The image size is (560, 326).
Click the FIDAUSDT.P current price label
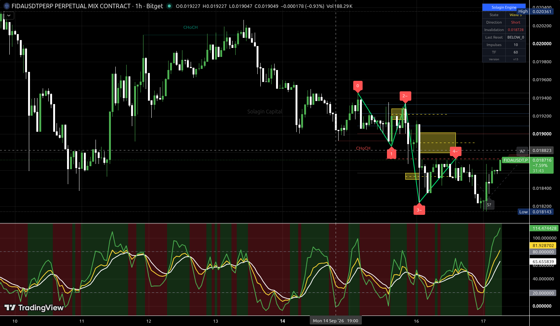coord(515,160)
